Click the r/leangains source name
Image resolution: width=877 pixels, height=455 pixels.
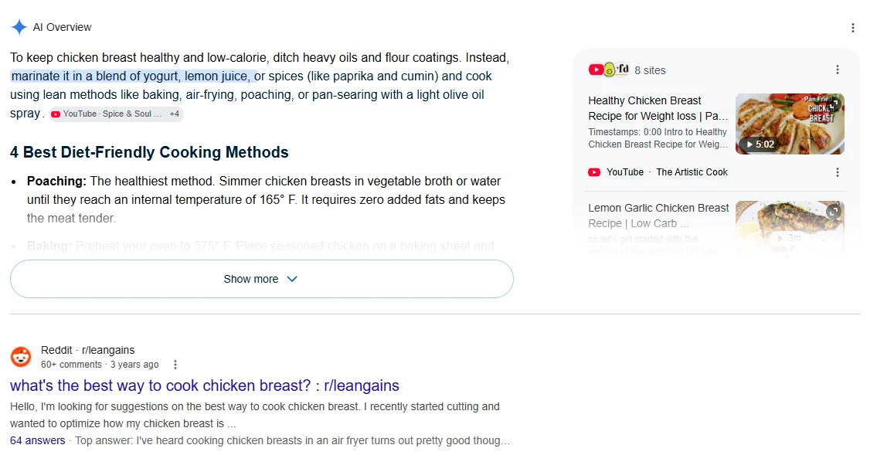(108, 350)
